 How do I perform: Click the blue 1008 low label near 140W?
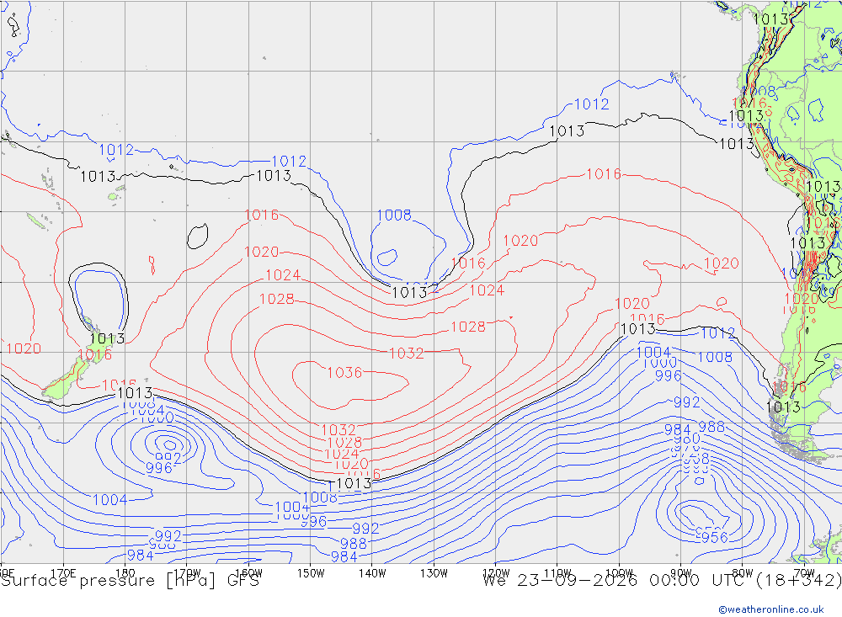pyautogui.click(x=394, y=215)
